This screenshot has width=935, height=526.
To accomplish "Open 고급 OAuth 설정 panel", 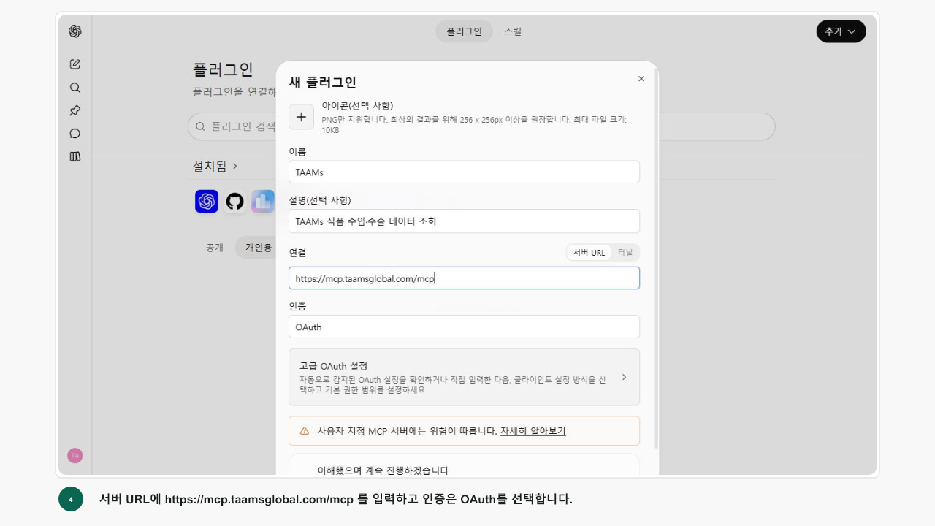I will [x=465, y=377].
